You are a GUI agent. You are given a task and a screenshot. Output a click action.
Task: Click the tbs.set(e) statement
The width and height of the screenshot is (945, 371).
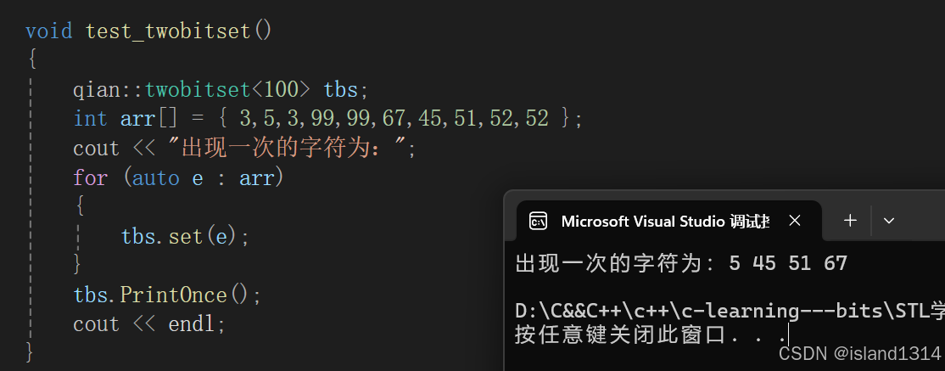click(185, 237)
